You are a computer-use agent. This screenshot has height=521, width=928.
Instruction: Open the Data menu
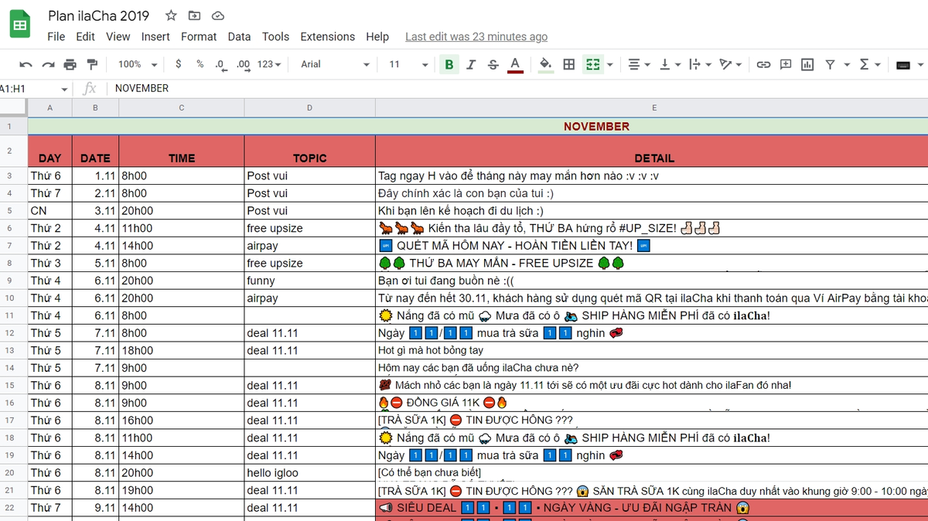coord(239,36)
